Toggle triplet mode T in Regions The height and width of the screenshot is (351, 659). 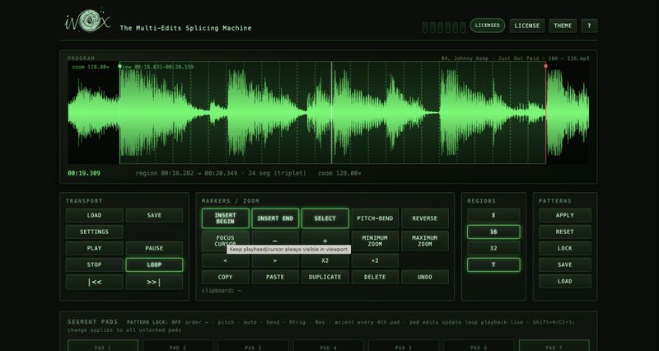493,264
